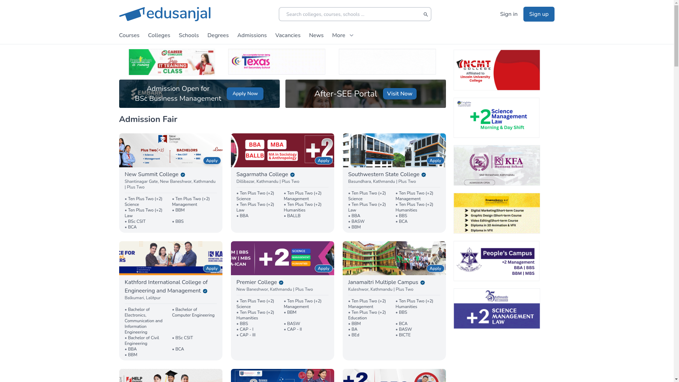Open the Premier College title link
The height and width of the screenshot is (382, 679).
click(x=256, y=282)
